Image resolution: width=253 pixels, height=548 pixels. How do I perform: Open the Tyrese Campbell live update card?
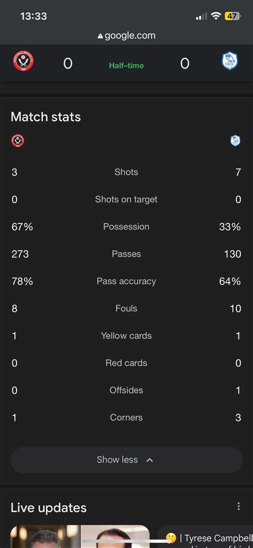205,536
